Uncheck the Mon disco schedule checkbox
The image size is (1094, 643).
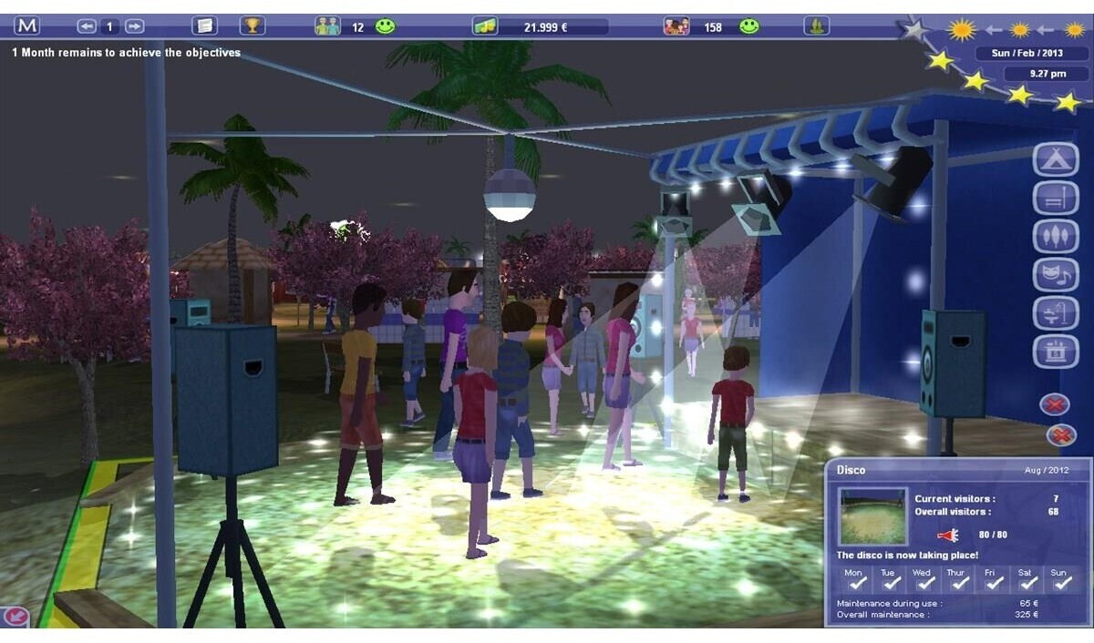pyautogui.click(x=853, y=582)
